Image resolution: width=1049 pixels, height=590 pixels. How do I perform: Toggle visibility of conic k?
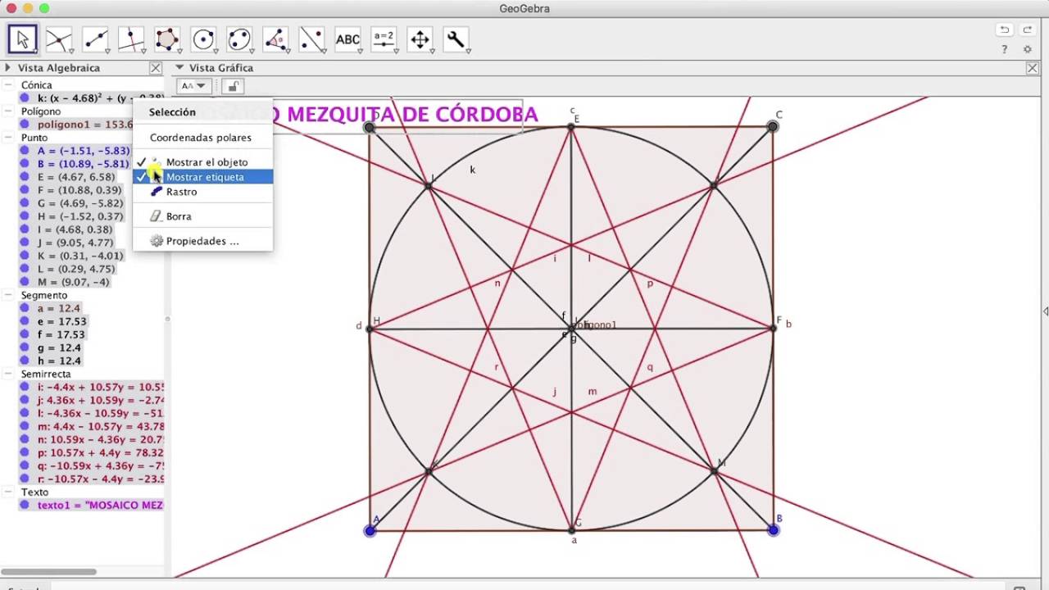[25, 98]
